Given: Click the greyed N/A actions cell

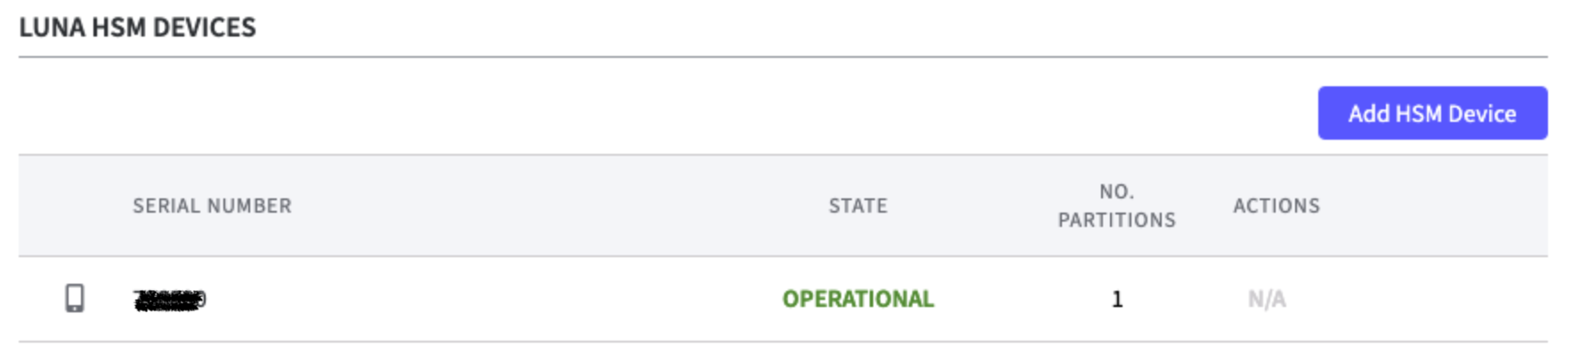Looking at the screenshot, I should (x=1266, y=299).
